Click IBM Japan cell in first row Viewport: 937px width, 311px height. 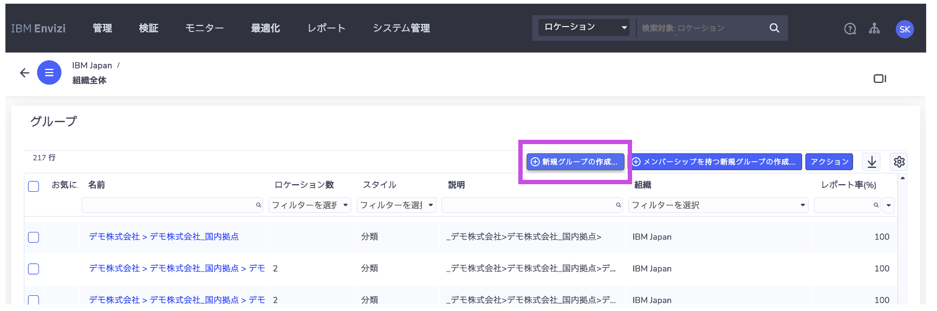(x=652, y=237)
